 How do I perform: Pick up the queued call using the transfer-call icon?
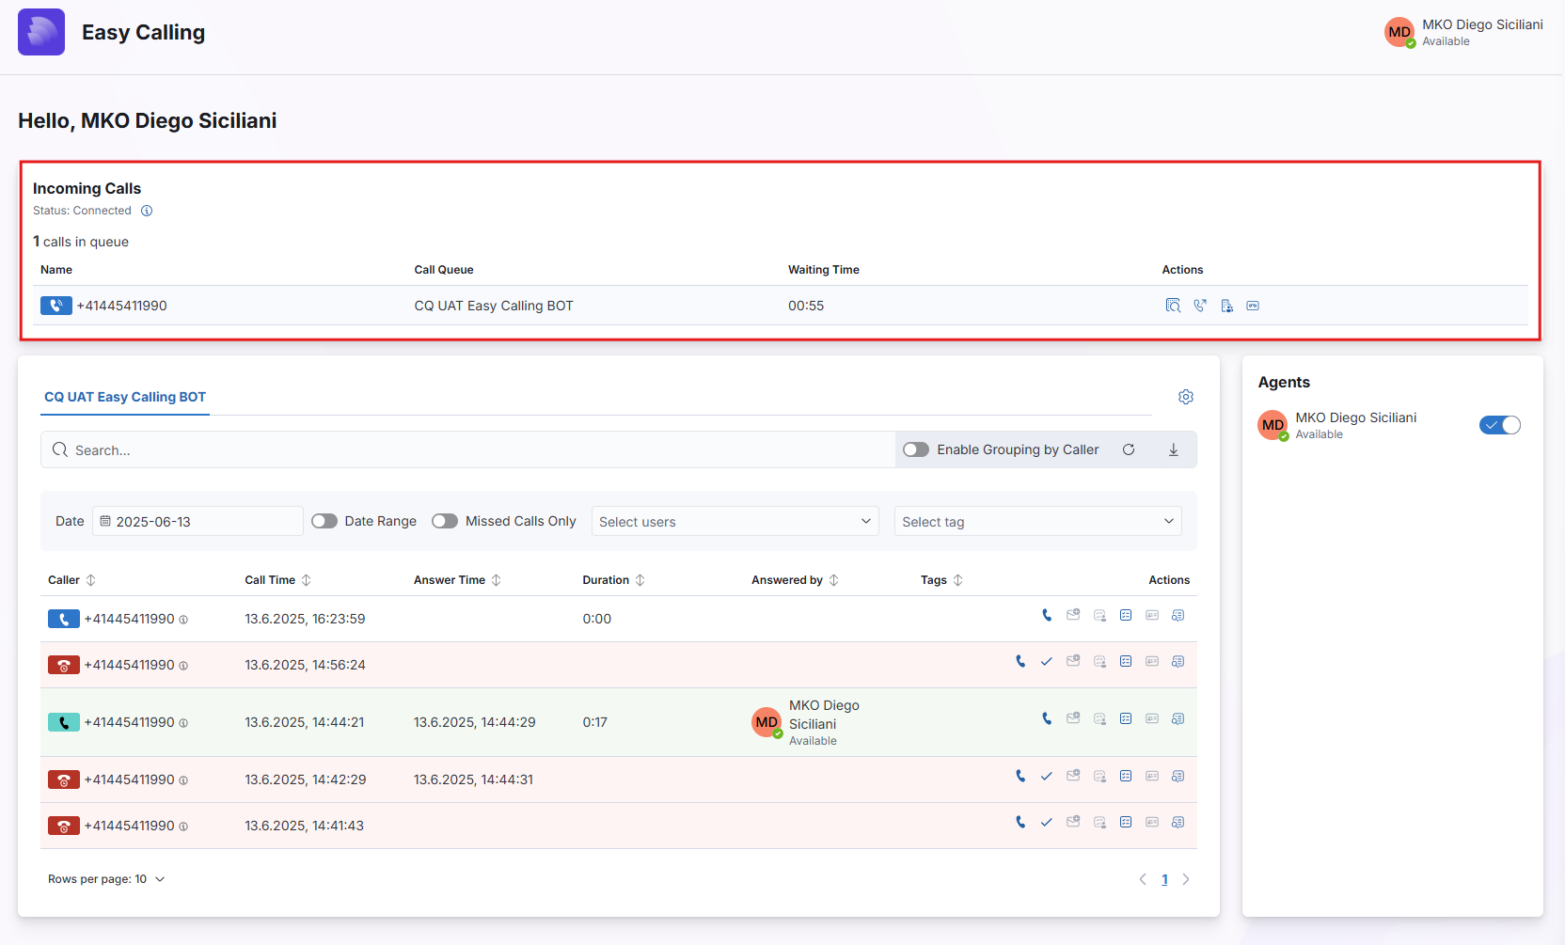(1200, 306)
